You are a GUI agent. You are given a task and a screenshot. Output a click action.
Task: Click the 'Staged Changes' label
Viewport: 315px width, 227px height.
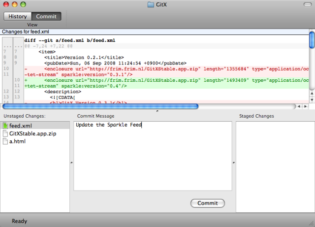click(x=256, y=116)
